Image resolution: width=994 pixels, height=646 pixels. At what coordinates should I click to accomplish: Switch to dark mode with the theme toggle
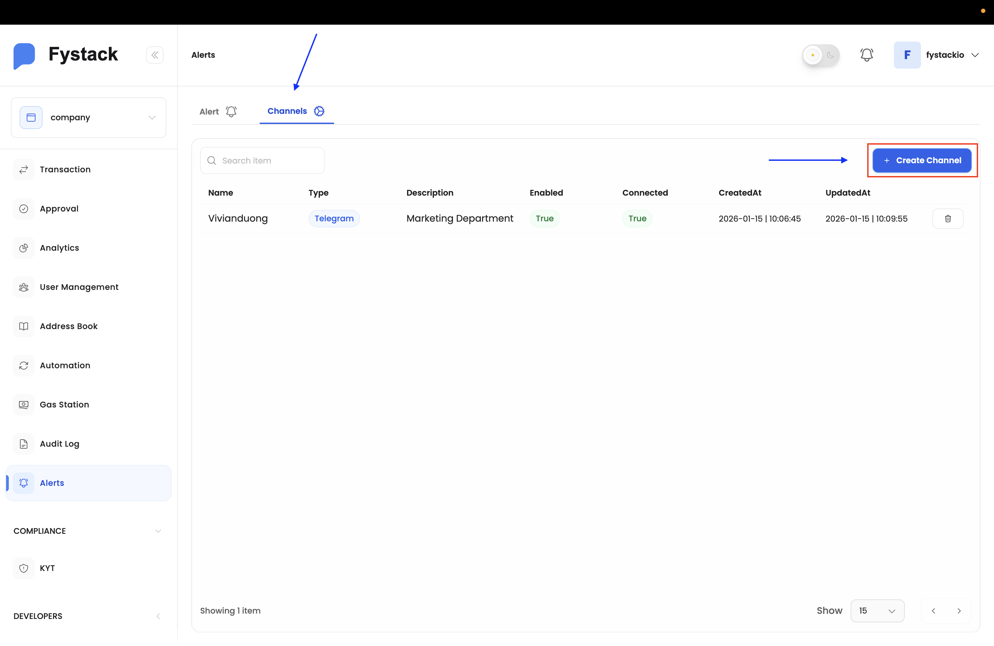821,55
